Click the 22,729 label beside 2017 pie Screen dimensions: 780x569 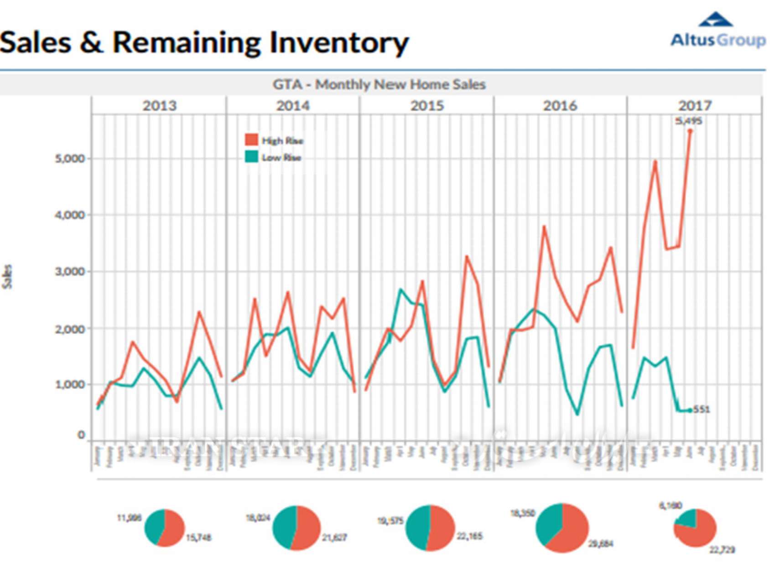pyautogui.click(x=722, y=550)
